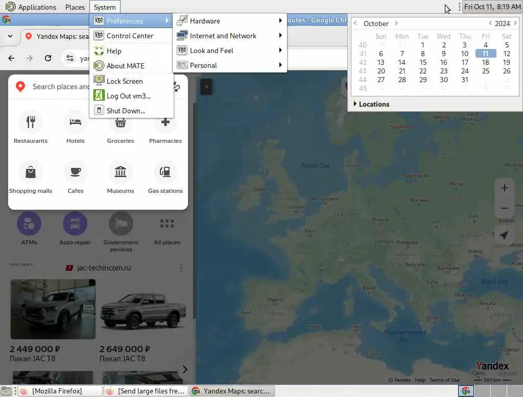Open the Cafes category
This screenshot has width=523, height=397.
pyautogui.click(x=76, y=178)
